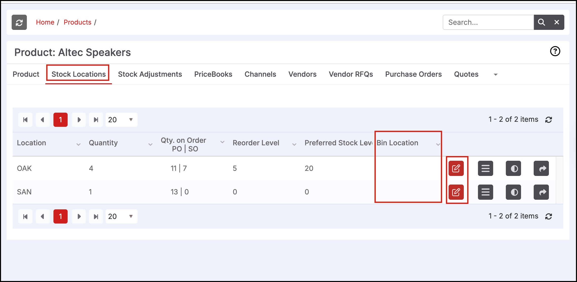Click the '11 | 7' quantity on order cell

click(179, 168)
